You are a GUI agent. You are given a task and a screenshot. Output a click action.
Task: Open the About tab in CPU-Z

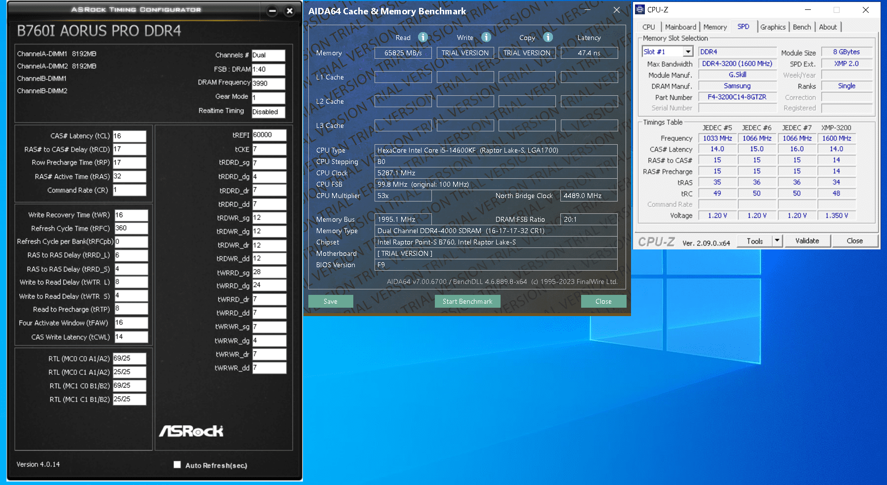(x=828, y=27)
